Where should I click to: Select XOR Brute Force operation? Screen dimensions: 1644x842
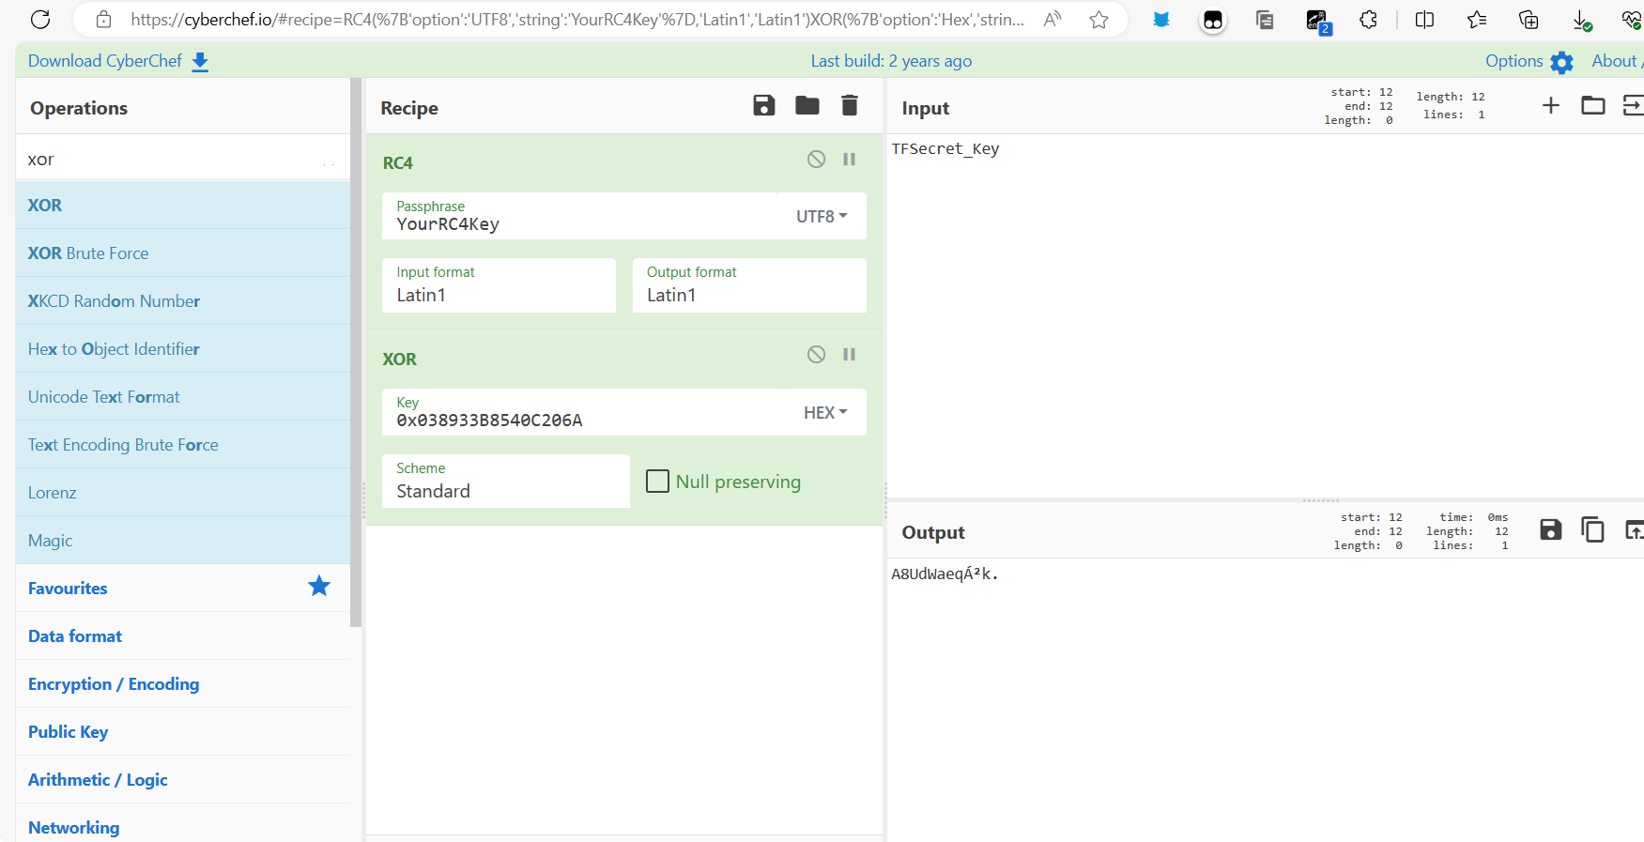tap(182, 253)
